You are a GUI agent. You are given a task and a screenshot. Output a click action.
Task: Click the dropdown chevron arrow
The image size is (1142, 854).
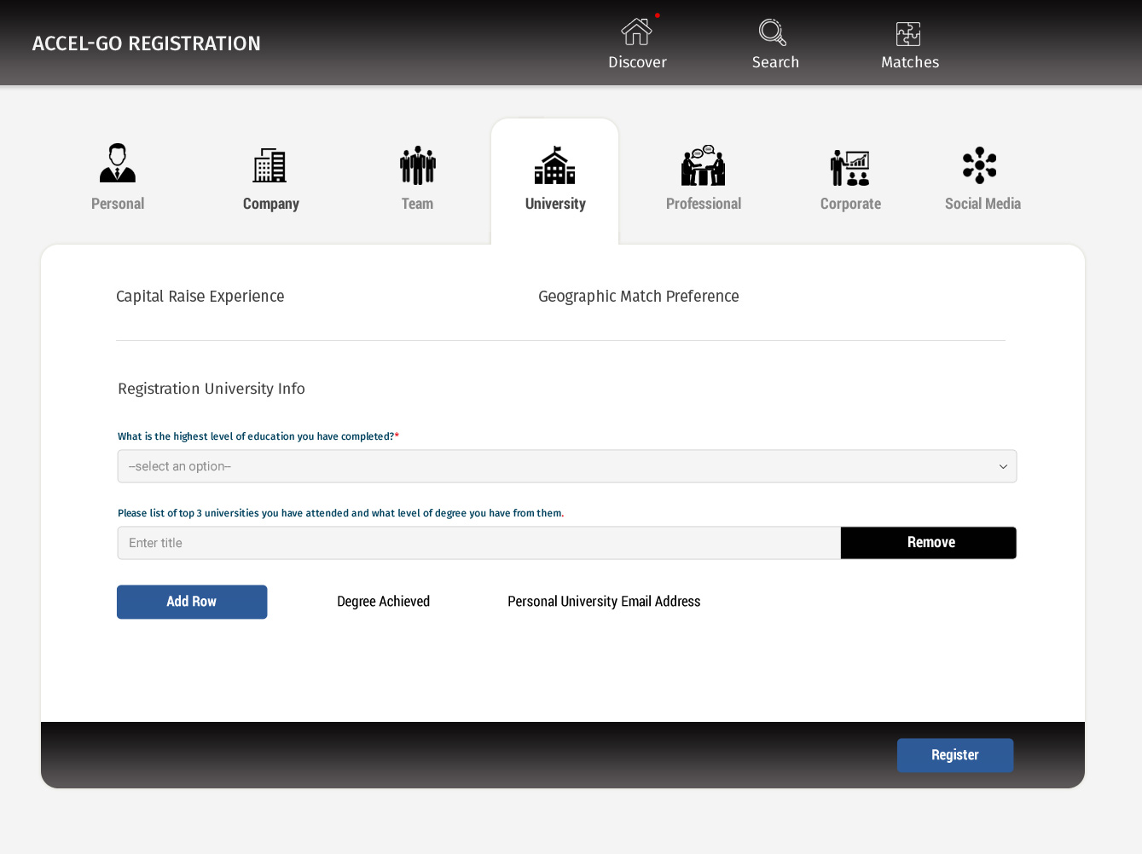(x=1003, y=466)
